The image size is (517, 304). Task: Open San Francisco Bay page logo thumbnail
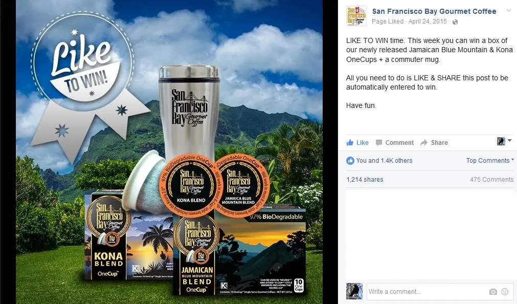(x=356, y=16)
